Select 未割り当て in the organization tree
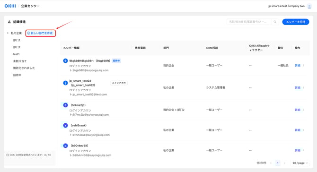Image resolution: width=317 pixels, height=172 pixels. [x=20, y=61]
